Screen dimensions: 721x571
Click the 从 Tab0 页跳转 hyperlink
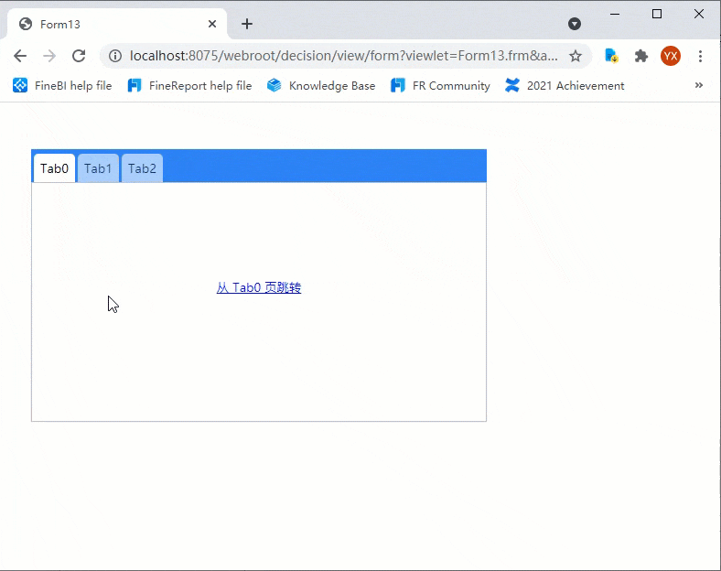(259, 288)
